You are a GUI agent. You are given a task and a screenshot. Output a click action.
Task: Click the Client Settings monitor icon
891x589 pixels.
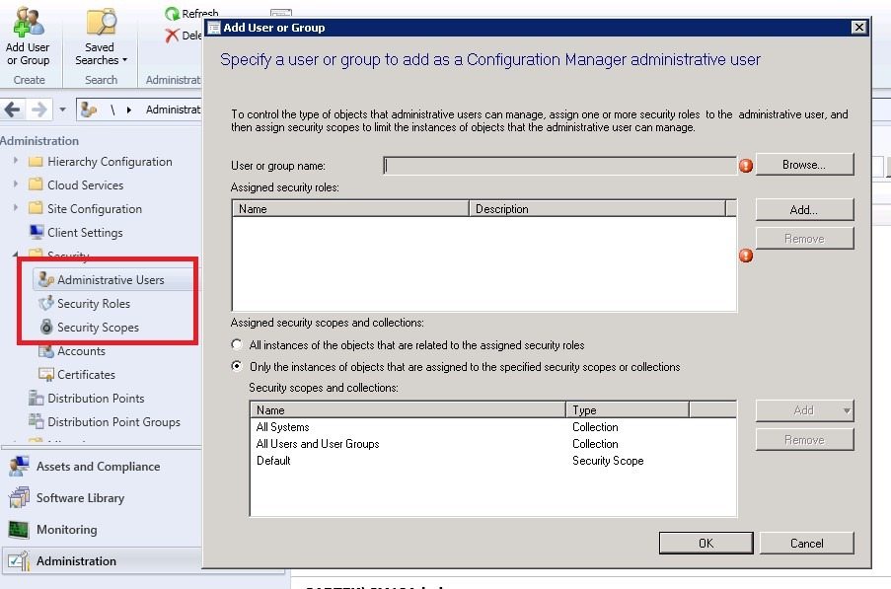[x=37, y=232]
